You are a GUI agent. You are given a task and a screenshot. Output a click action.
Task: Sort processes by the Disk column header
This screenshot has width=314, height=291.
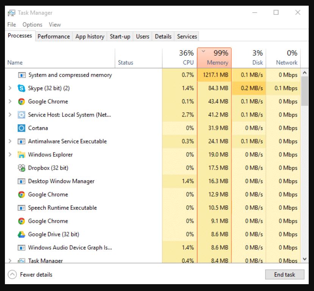tap(249, 58)
